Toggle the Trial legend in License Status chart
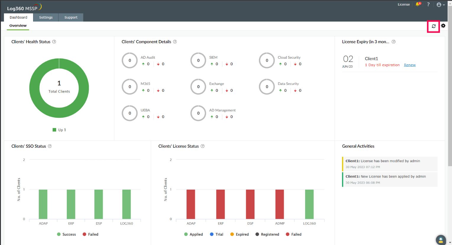The height and width of the screenshot is (245, 452). [216, 234]
